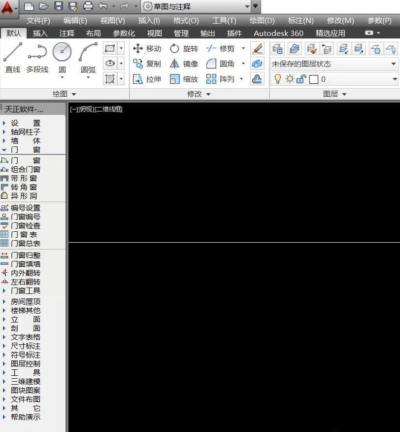This screenshot has width=400, height=432.
Task: Open the 未保存的图层状态 dropdown
Action: [x=393, y=64]
